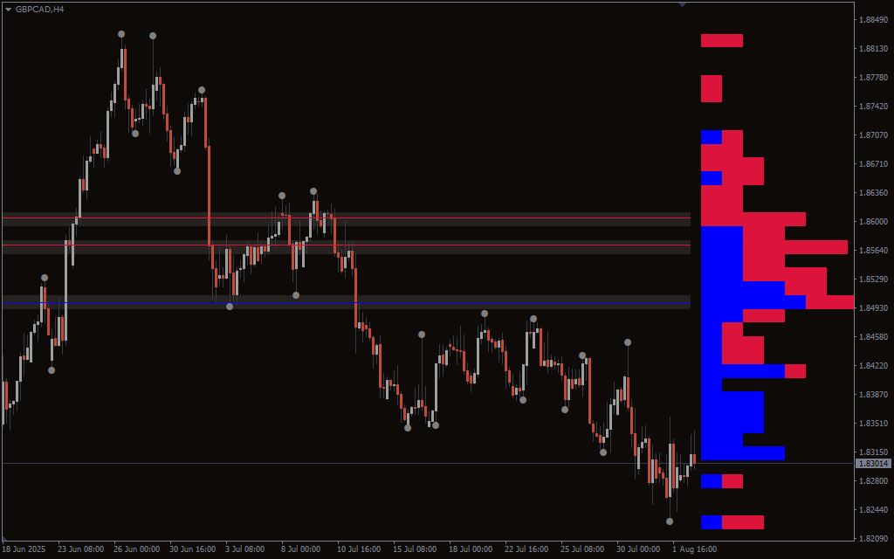Click the 1.88490 price on the scale
This screenshot has width=894, height=559.
click(873, 20)
